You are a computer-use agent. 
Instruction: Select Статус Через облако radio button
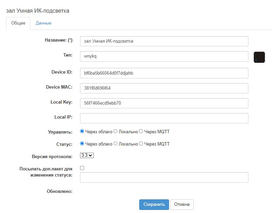click(82, 144)
